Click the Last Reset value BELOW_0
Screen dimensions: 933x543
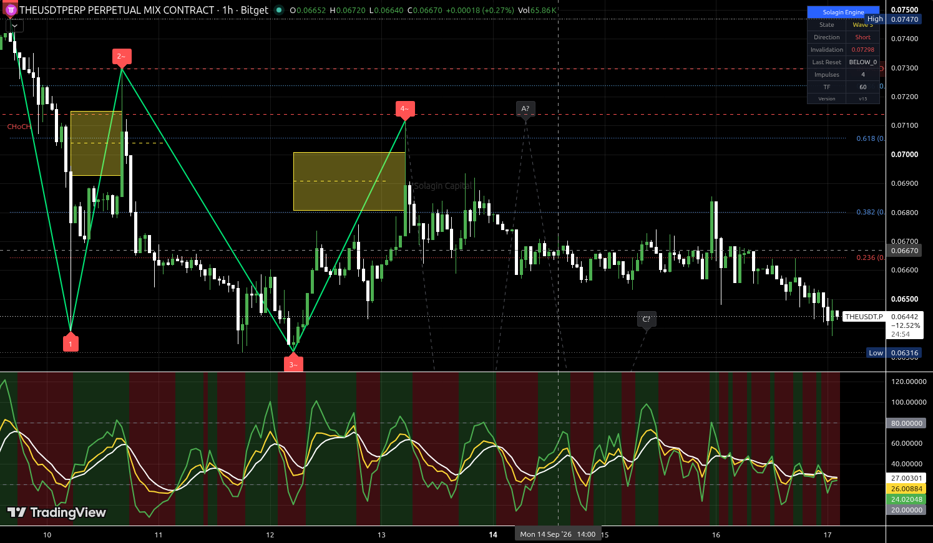[x=862, y=62]
